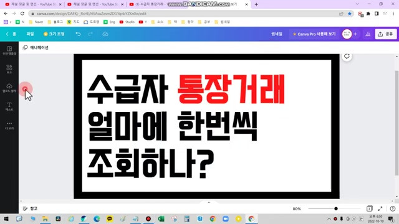Enter fullscreen presentation mode icon
399x224 pixels.
coord(380,208)
